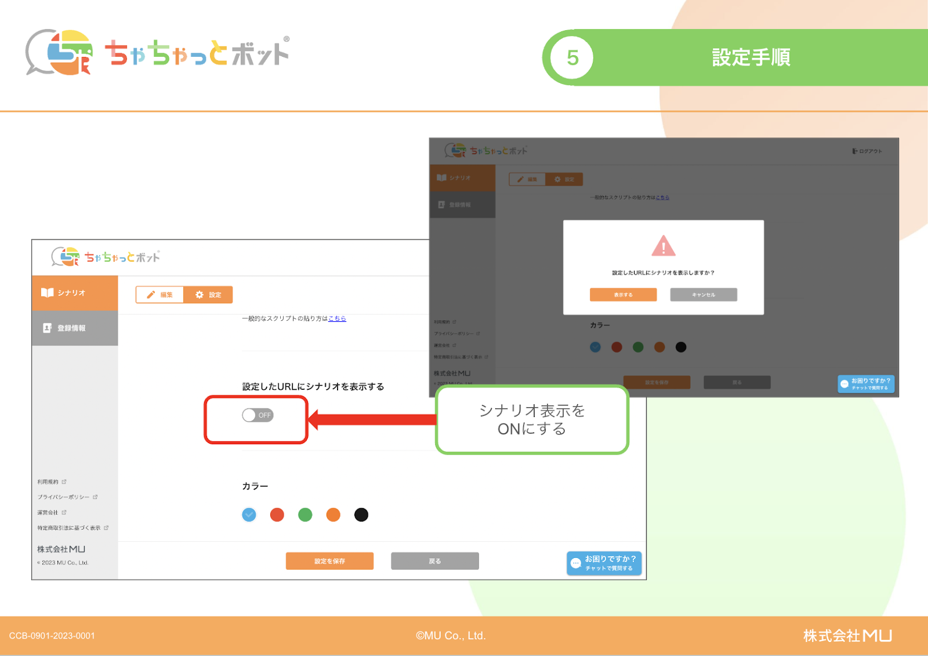This screenshot has height=656, width=928.
Task: Click the external-link icon next to 運営会社
Action: (x=64, y=513)
